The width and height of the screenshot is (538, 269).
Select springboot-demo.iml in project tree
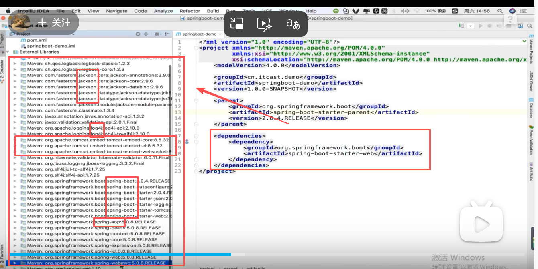47,46
